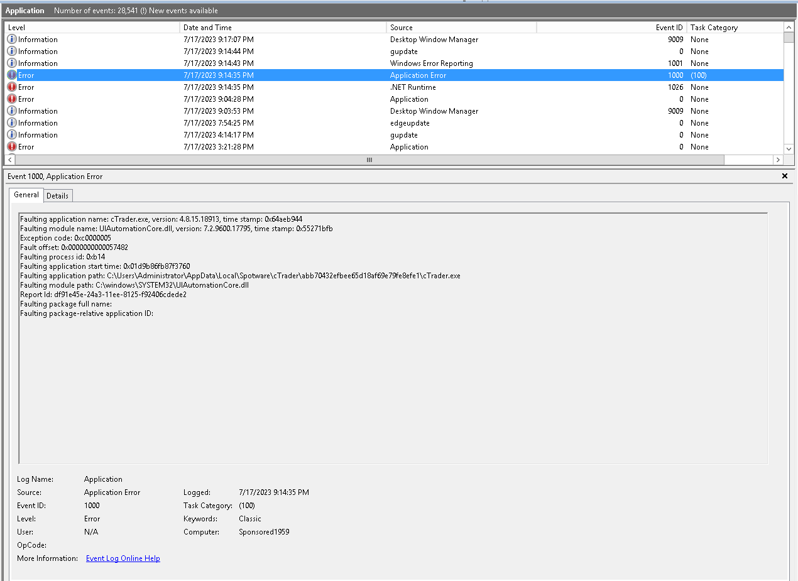Screen dimensions: 798x581
Task: Click the Faulting application path line
Action: [x=240, y=276]
